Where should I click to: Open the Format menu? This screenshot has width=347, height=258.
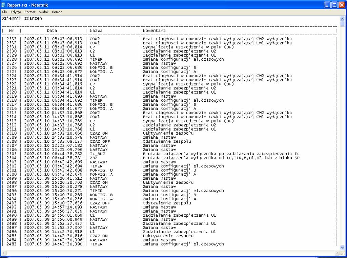point(30,12)
